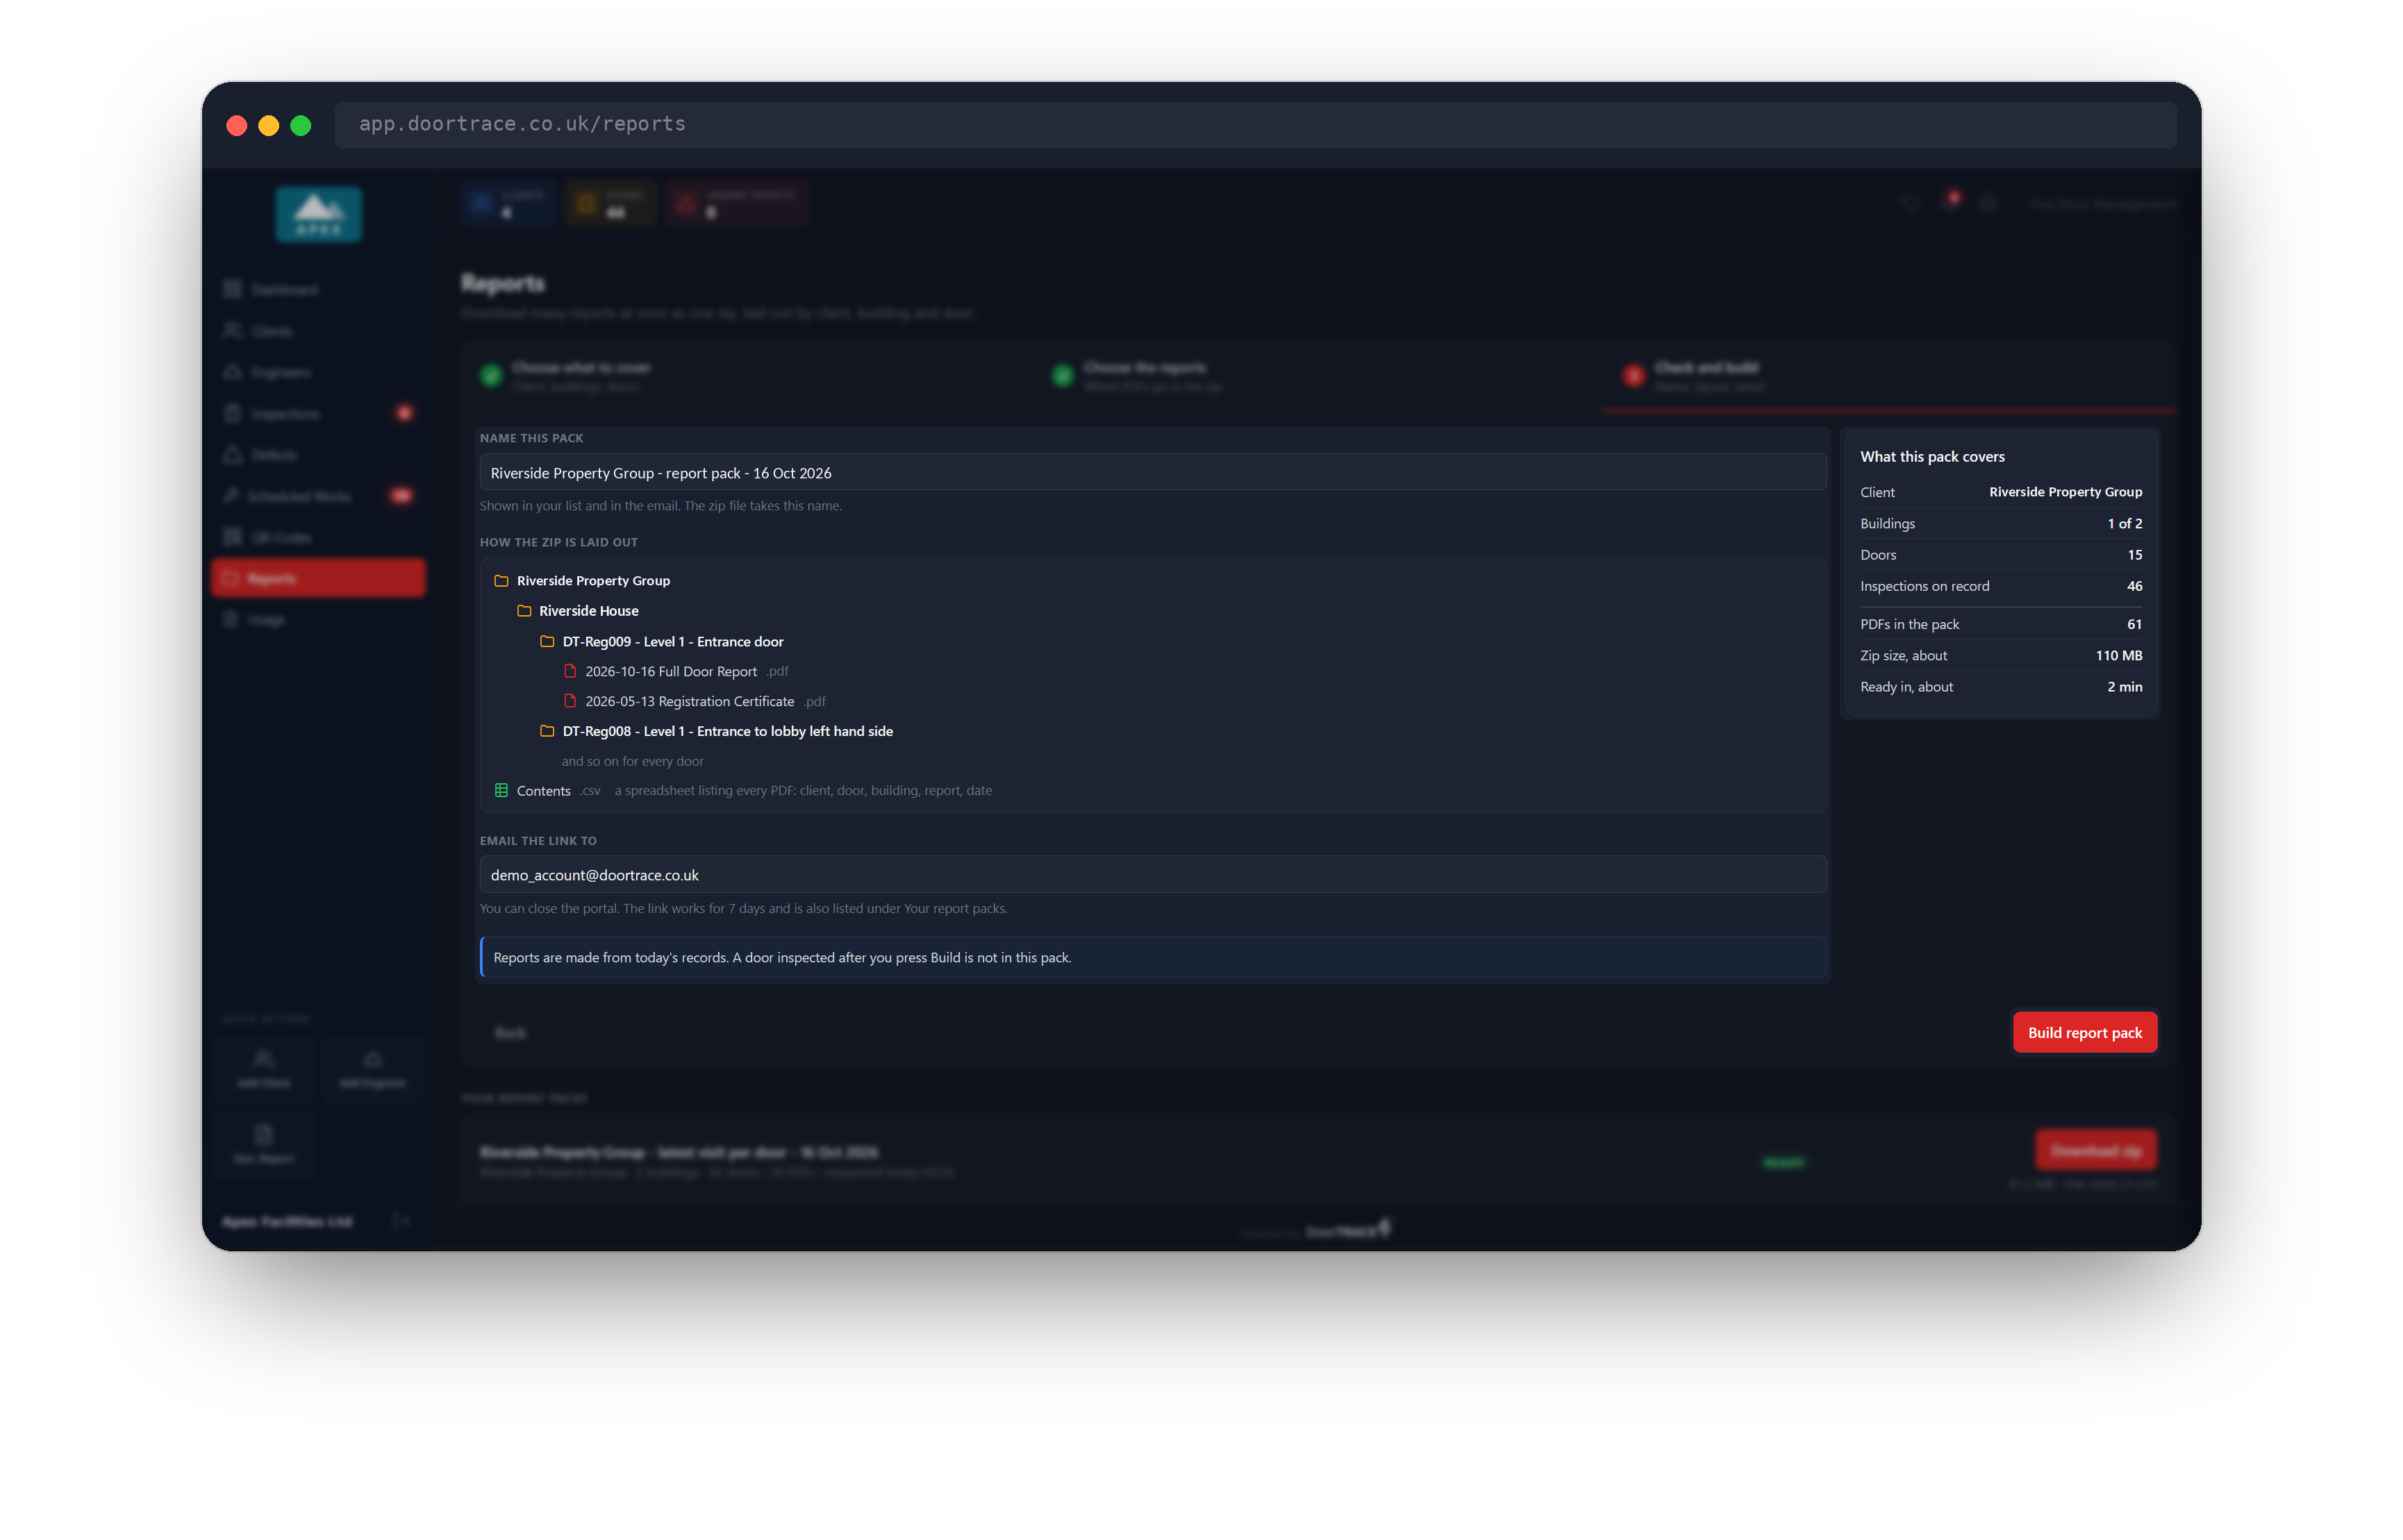The image size is (2403, 1540).
Task: Open QR Codes in the sidebar
Action: tap(319, 537)
